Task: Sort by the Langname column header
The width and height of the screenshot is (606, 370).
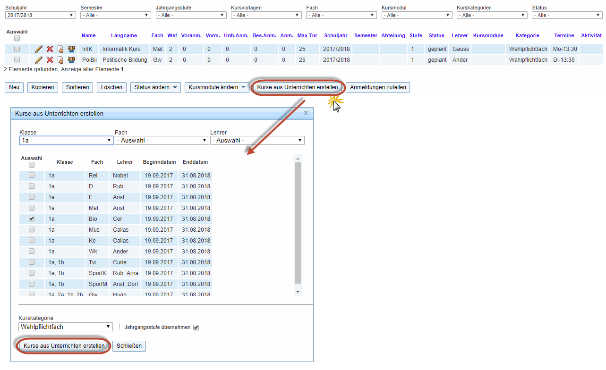Action: 124,35
